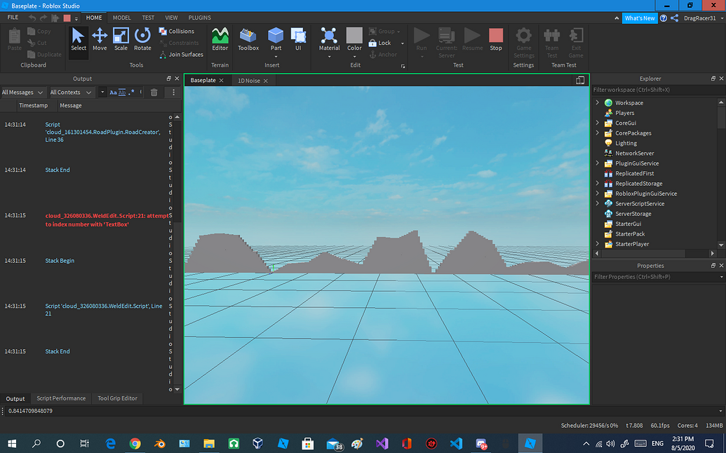Switch to the 1D Noise tab

(248, 80)
